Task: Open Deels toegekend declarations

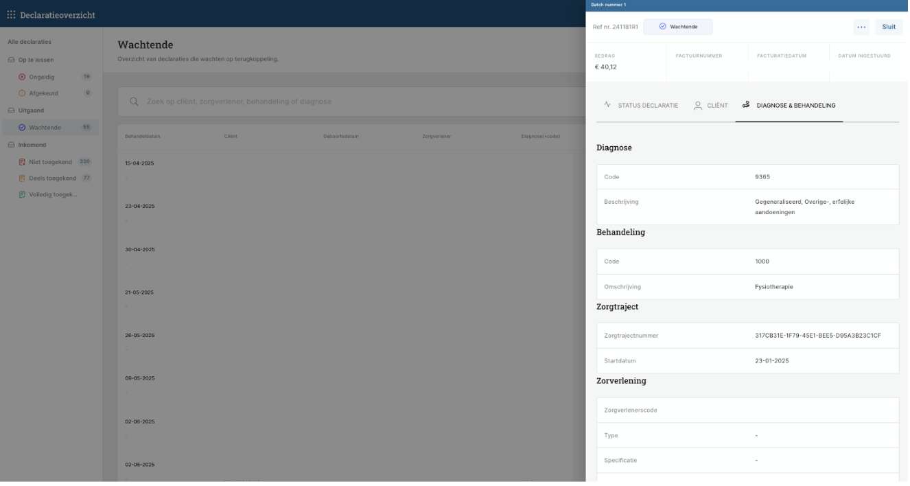Action: [x=52, y=178]
